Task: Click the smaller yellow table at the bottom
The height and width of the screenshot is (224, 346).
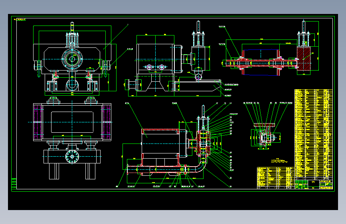Action: [x=276, y=178]
